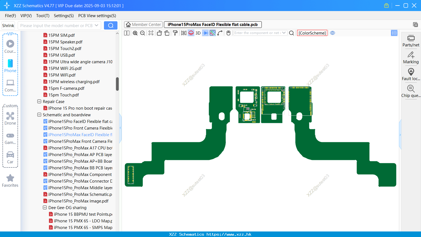Open iPhone 15 BBPMU test Points file
Screen dimensions: 421x237
81,214
